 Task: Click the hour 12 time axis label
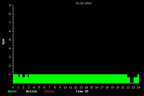(x=76, y=87)
